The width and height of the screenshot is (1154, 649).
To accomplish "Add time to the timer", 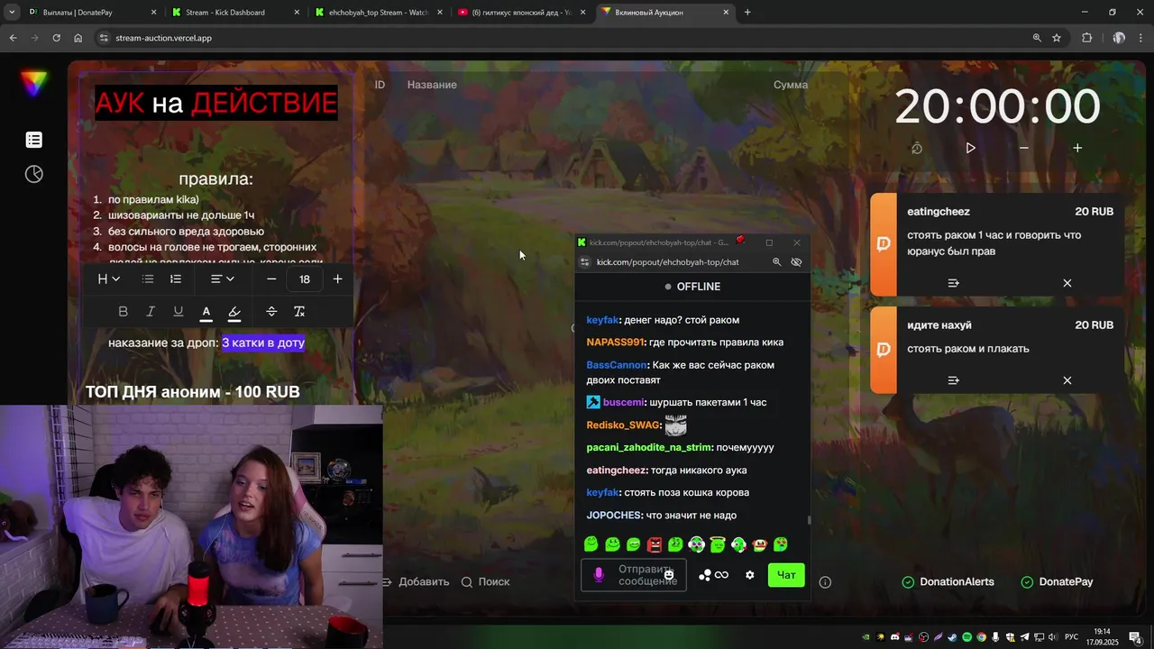I will [1077, 148].
